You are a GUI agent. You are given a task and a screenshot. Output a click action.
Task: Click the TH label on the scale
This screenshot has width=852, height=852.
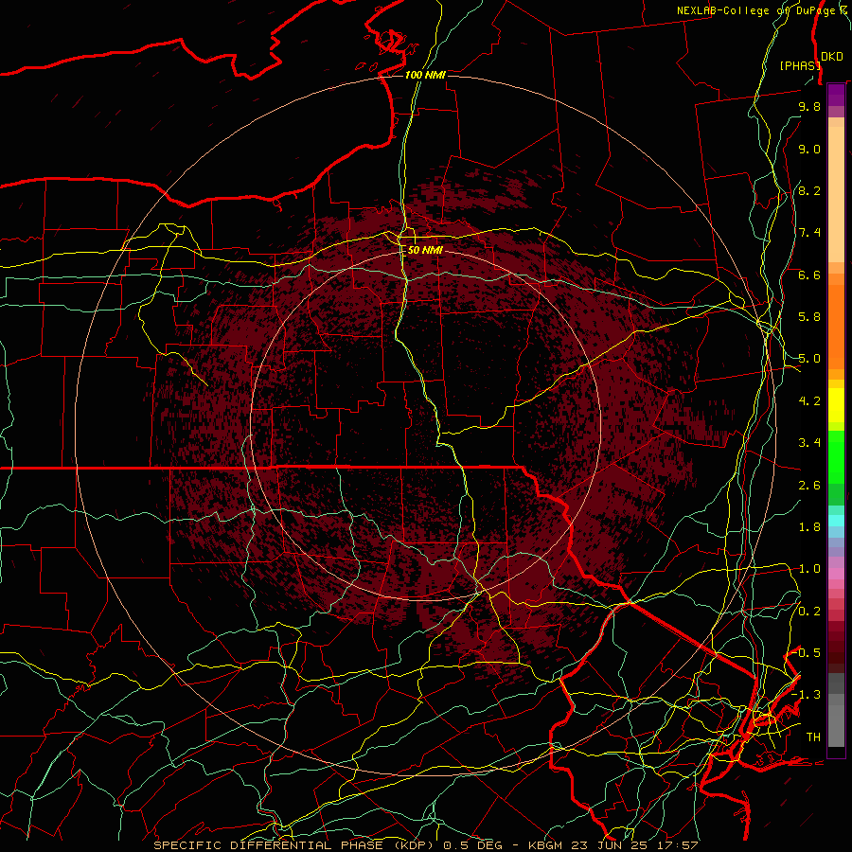[x=813, y=737]
